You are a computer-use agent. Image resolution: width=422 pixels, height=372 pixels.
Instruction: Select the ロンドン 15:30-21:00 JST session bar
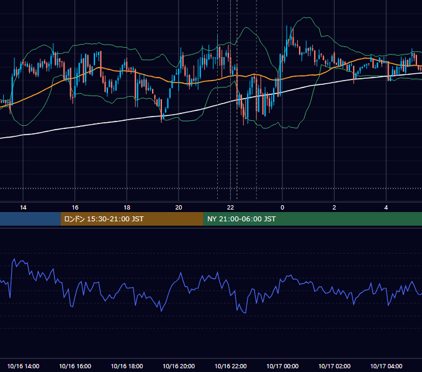[132, 219]
